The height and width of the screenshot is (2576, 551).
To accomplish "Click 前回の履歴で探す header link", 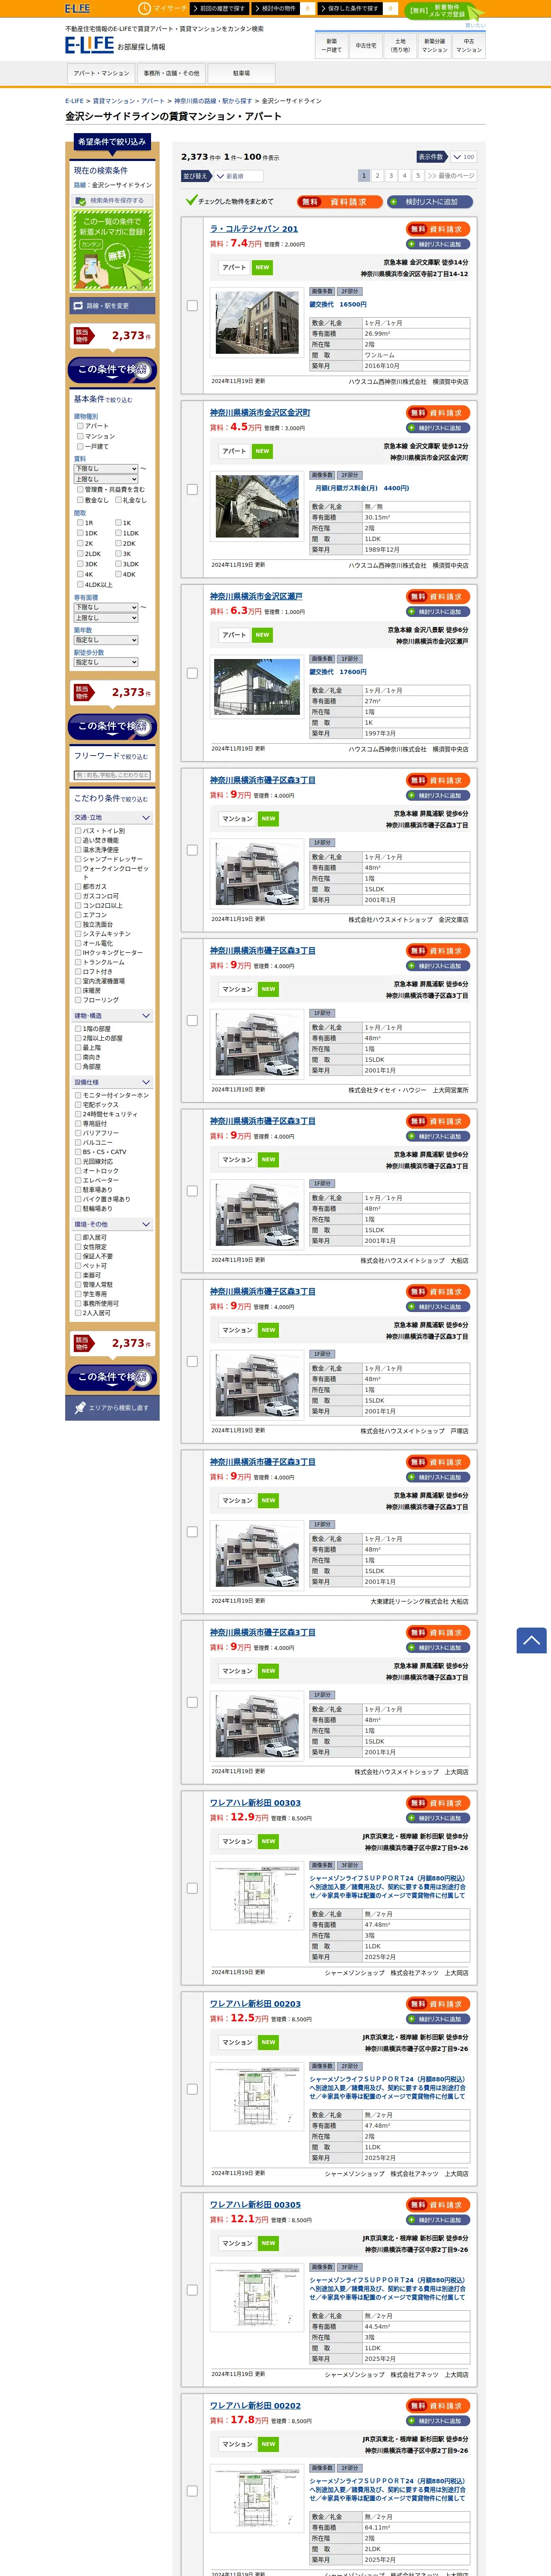I will (220, 8).
